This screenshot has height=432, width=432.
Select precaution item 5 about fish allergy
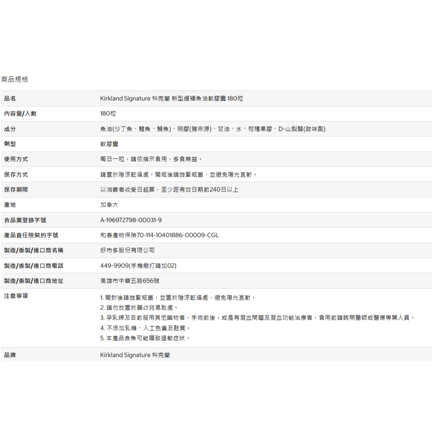(145, 339)
